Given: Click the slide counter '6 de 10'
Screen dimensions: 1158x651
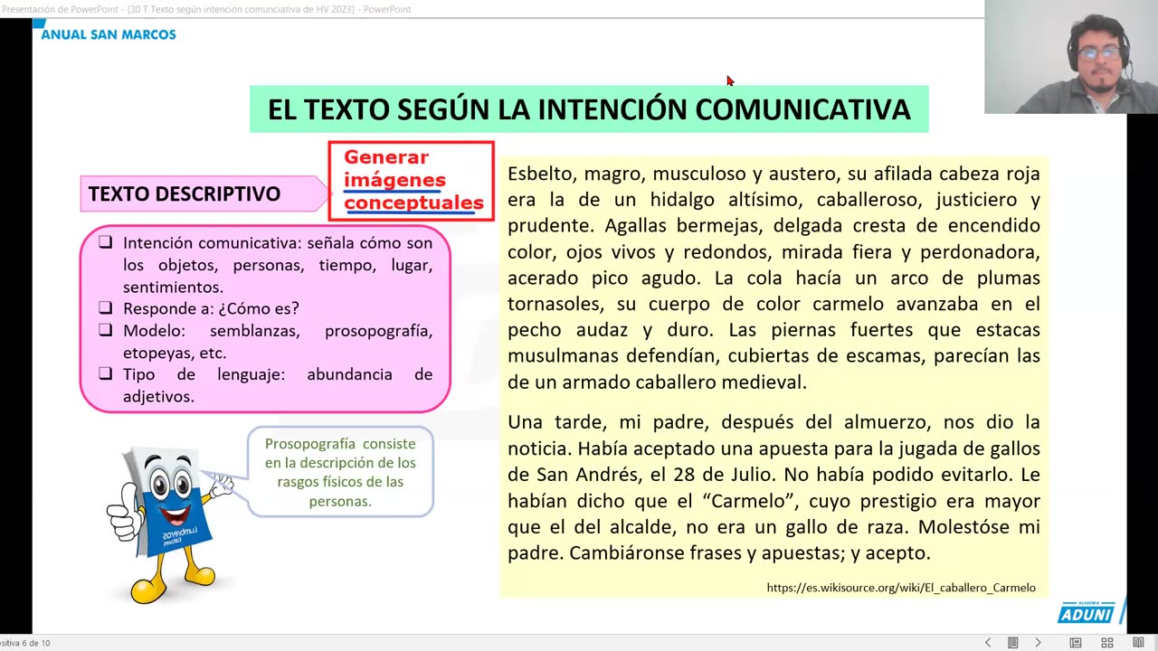Looking at the screenshot, I should click(x=25, y=643).
